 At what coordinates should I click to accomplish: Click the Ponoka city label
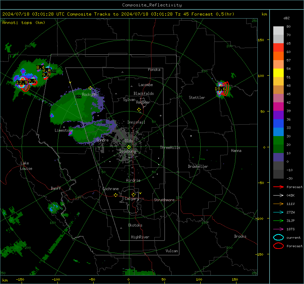[x=154, y=70]
